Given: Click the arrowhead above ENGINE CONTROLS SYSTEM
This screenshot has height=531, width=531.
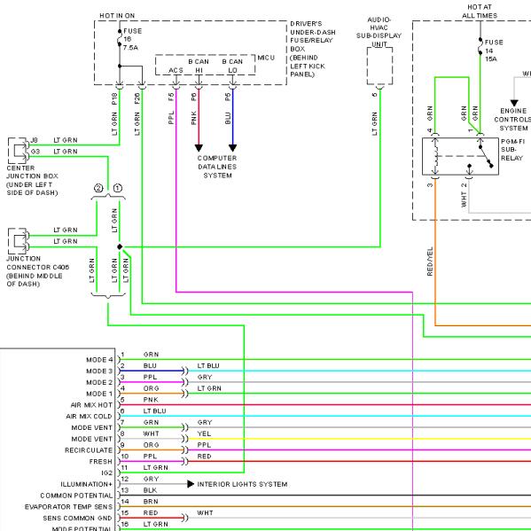Looking at the screenshot, I should [x=514, y=103].
